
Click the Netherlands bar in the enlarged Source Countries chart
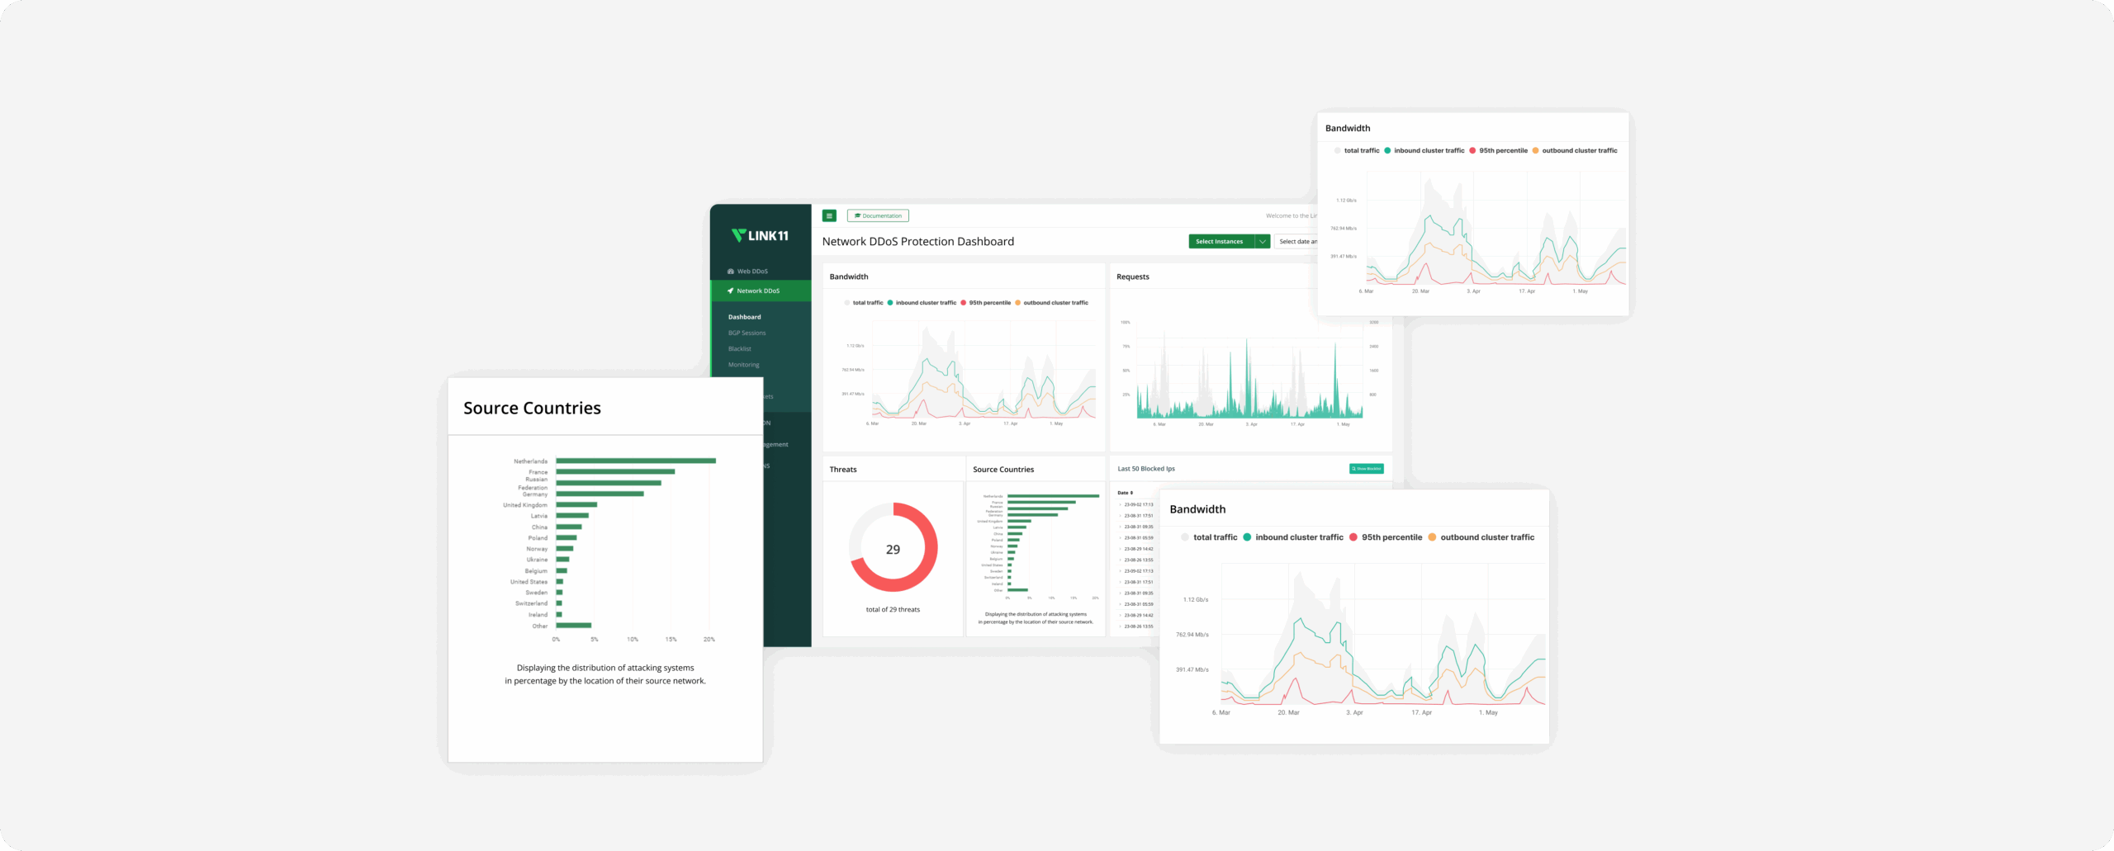[635, 461]
